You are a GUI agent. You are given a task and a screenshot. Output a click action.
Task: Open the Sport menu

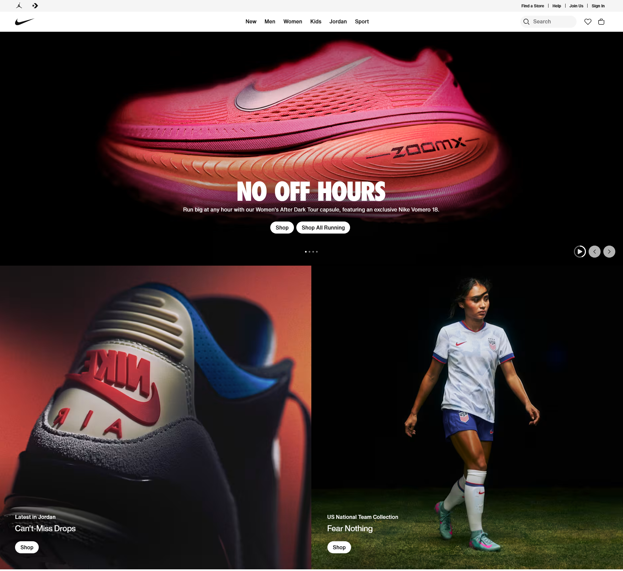tap(362, 21)
